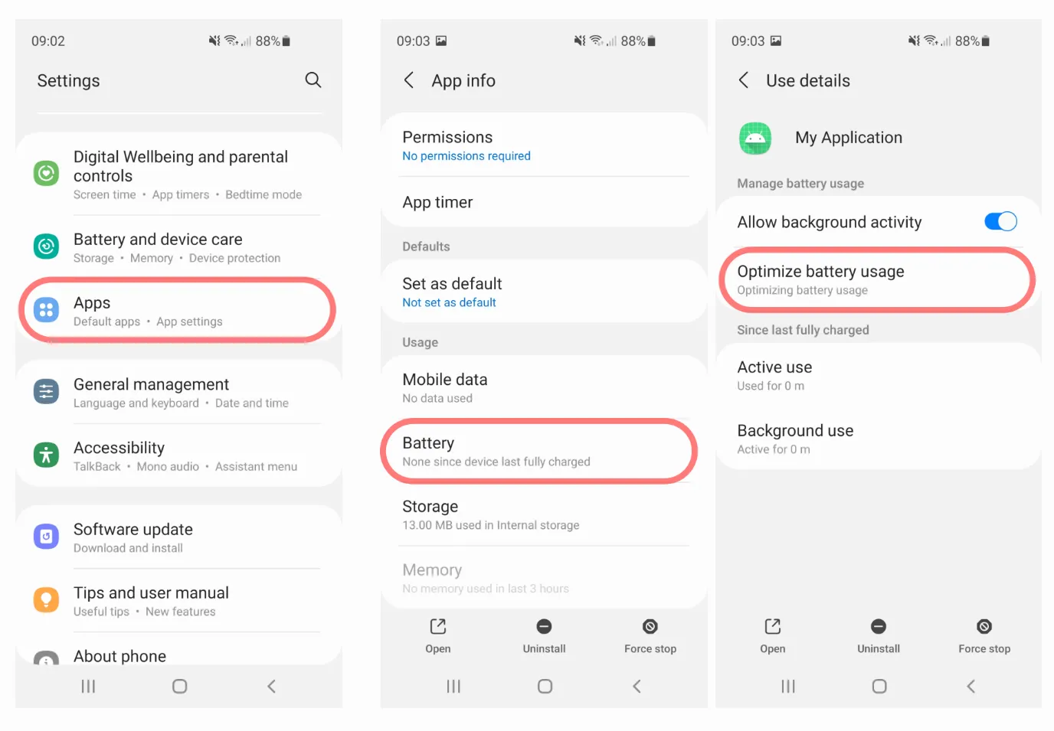
Task: Tap the home button in Settings navigation bar
Action: (179, 686)
